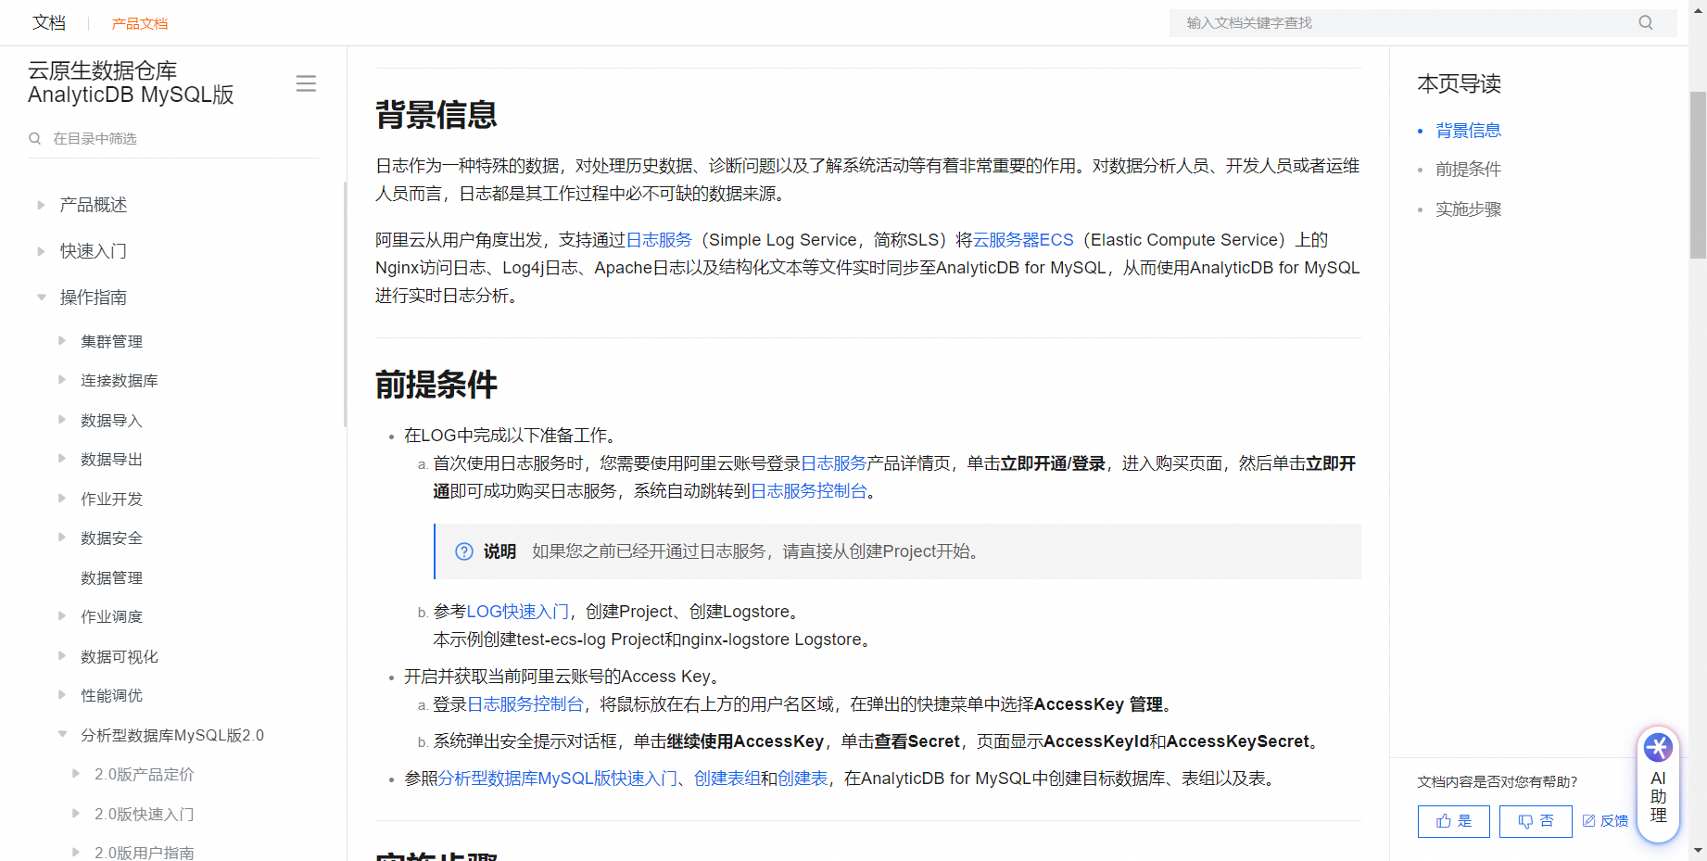Expand the 性能调优 arrow
This screenshot has width=1707, height=861.
click(62, 695)
